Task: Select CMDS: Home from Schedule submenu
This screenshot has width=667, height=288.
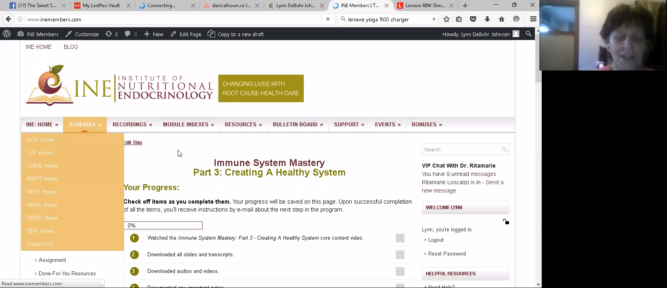Action: [x=43, y=166]
